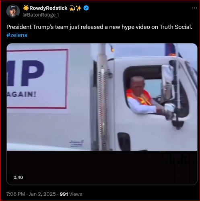Click the 0:40 video duration badge
This screenshot has width=200, height=201.
[x=18, y=177]
